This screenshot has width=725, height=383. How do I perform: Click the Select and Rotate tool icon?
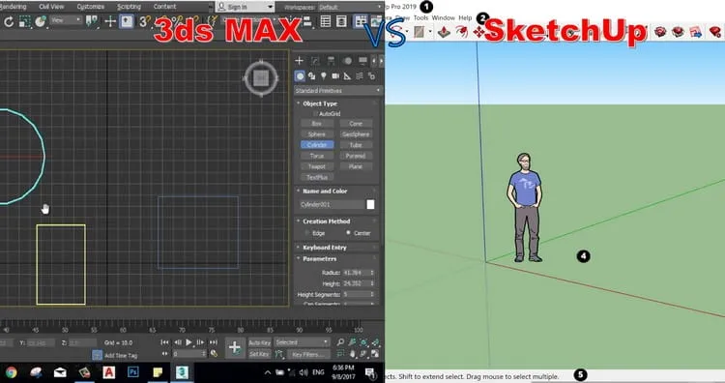[9, 21]
